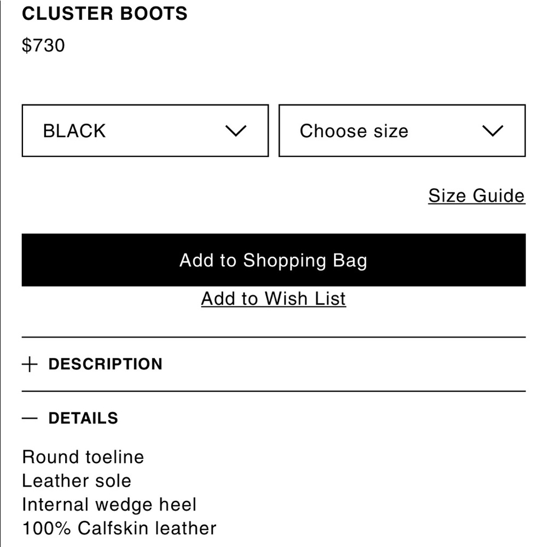547x547 pixels.
Task: Click the 'Leather sole' detail text
Action: (x=75, y=480)
